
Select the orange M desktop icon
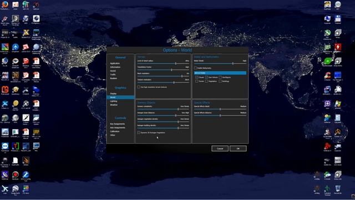pos(5,89)
